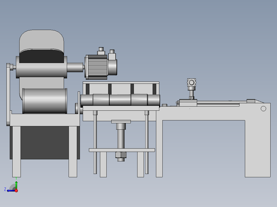Pick the hex fitting on top of the right post

coord(191,82)
